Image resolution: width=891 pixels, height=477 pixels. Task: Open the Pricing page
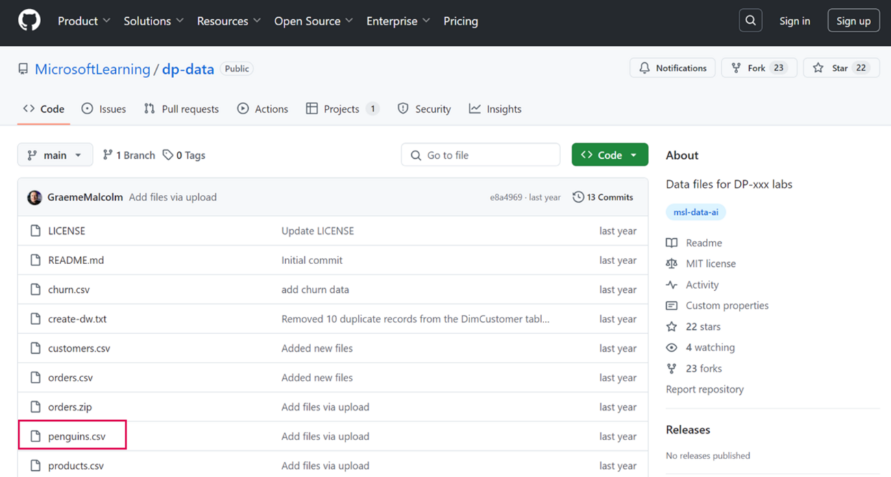pyautogui.click(x=461, y=21)
